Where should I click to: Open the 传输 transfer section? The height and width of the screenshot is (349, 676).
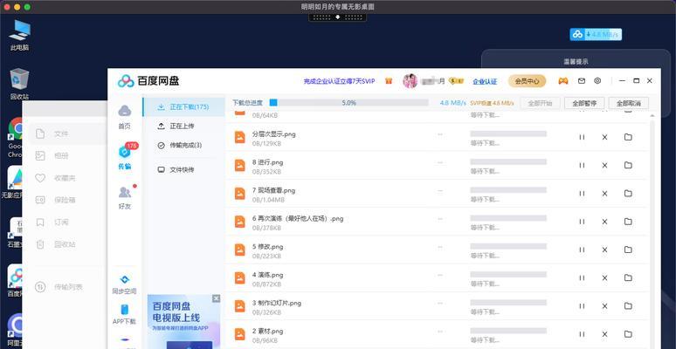[125, 157]
